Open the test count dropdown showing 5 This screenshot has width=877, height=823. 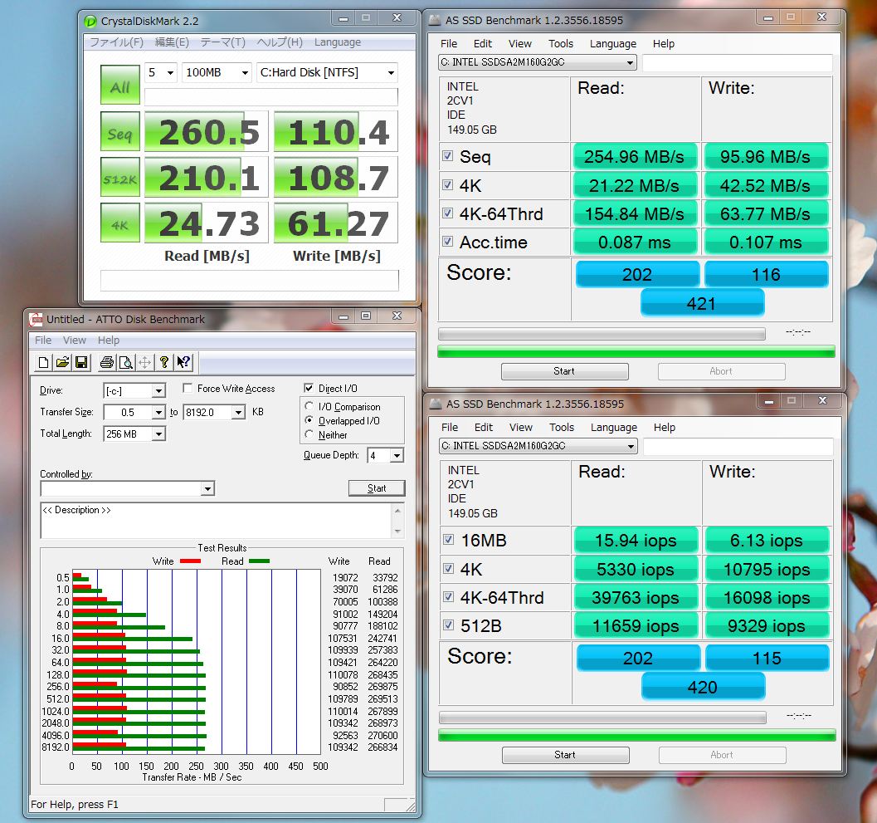161,73
